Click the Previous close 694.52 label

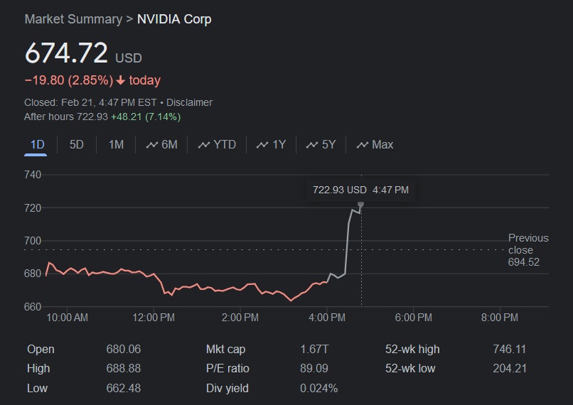pyautogui.click(x=528, y=250)
